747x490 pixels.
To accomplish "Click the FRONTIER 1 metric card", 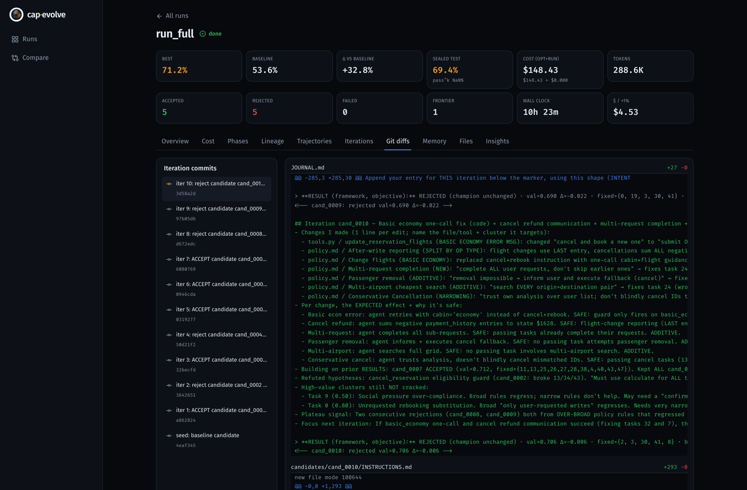I will pos(470,108).
